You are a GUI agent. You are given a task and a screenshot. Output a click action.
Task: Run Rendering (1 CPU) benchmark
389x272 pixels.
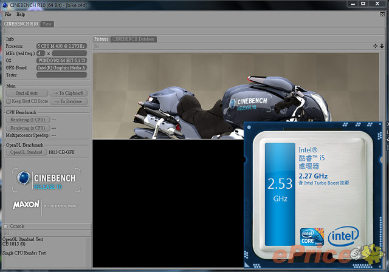(28, 120)
